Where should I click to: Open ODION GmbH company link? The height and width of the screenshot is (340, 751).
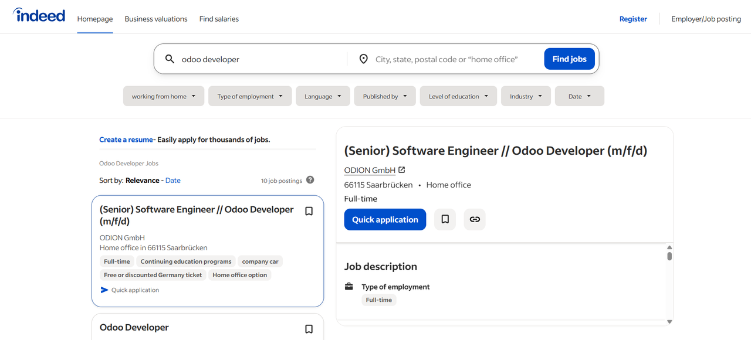coord(370,170)
